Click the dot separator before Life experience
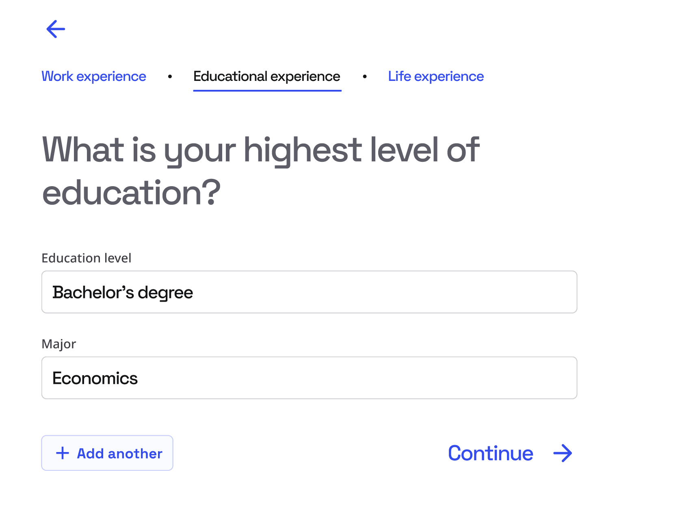680x524 pixels. tap(365, 76)
